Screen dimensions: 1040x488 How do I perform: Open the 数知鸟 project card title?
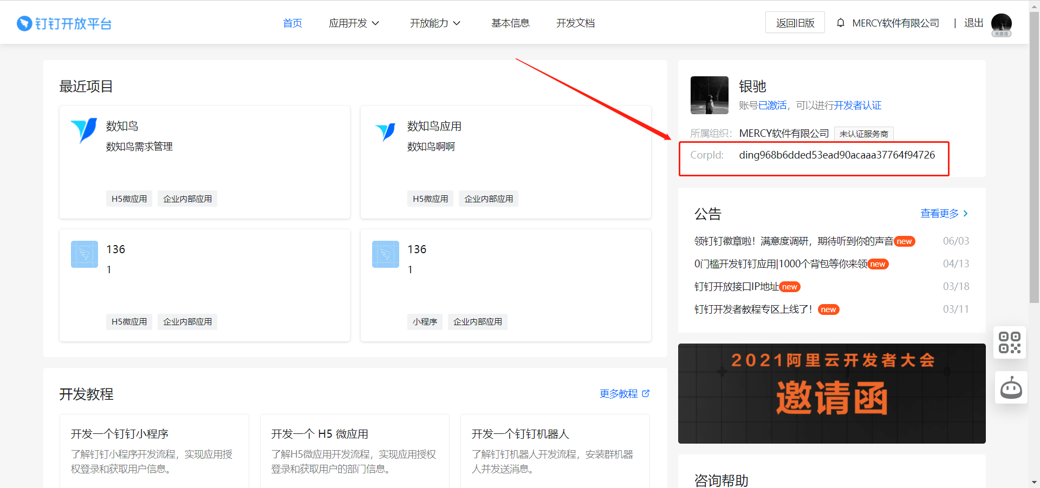coord(122,126)
